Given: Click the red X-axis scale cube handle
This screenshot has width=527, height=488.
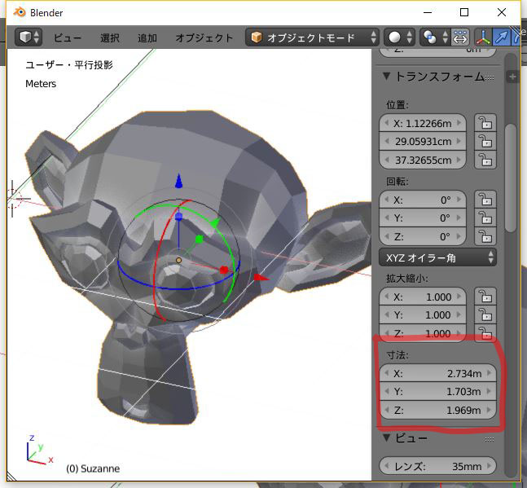Looking at the screenshot, I should (224, 270).
